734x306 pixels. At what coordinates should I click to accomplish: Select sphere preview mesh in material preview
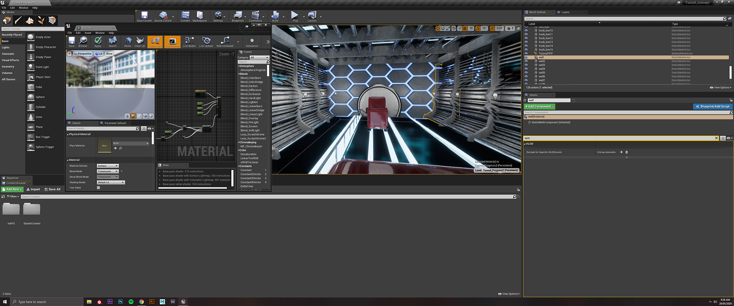[133, 116]
